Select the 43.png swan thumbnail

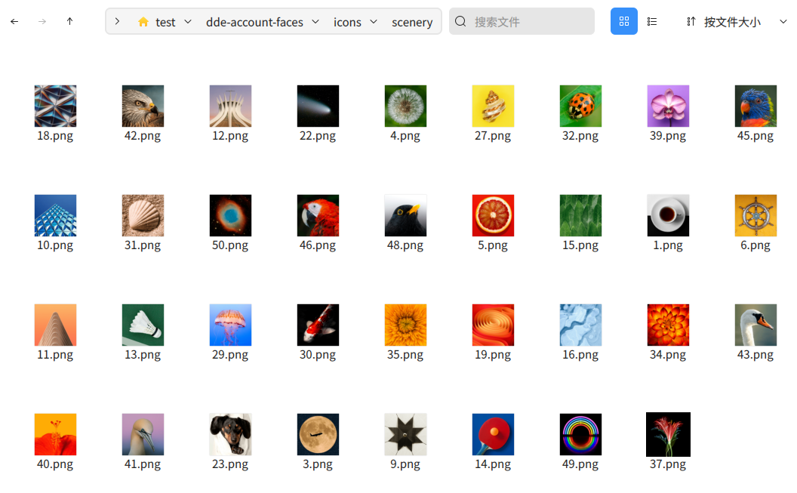coord(755,325)
